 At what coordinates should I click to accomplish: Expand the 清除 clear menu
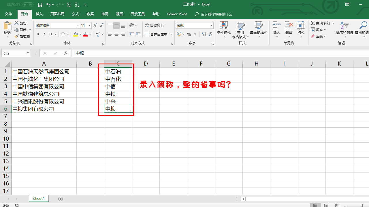(x=318, y=36)
